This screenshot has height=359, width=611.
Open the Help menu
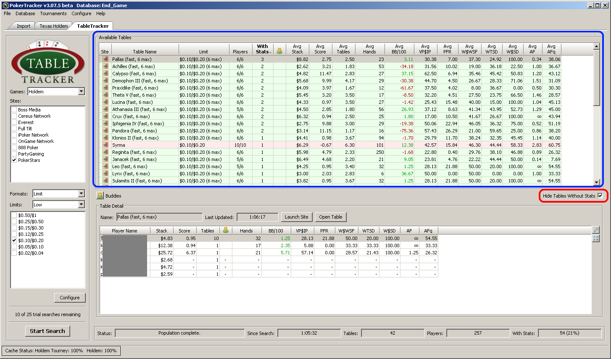(x=101, y=13)
